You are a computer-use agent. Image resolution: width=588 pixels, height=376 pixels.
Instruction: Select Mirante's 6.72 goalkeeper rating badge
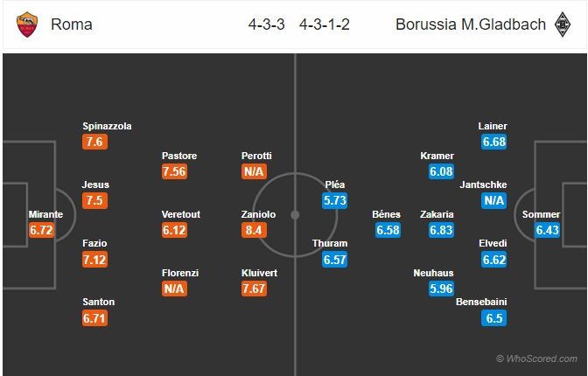(x=41, y=230)
